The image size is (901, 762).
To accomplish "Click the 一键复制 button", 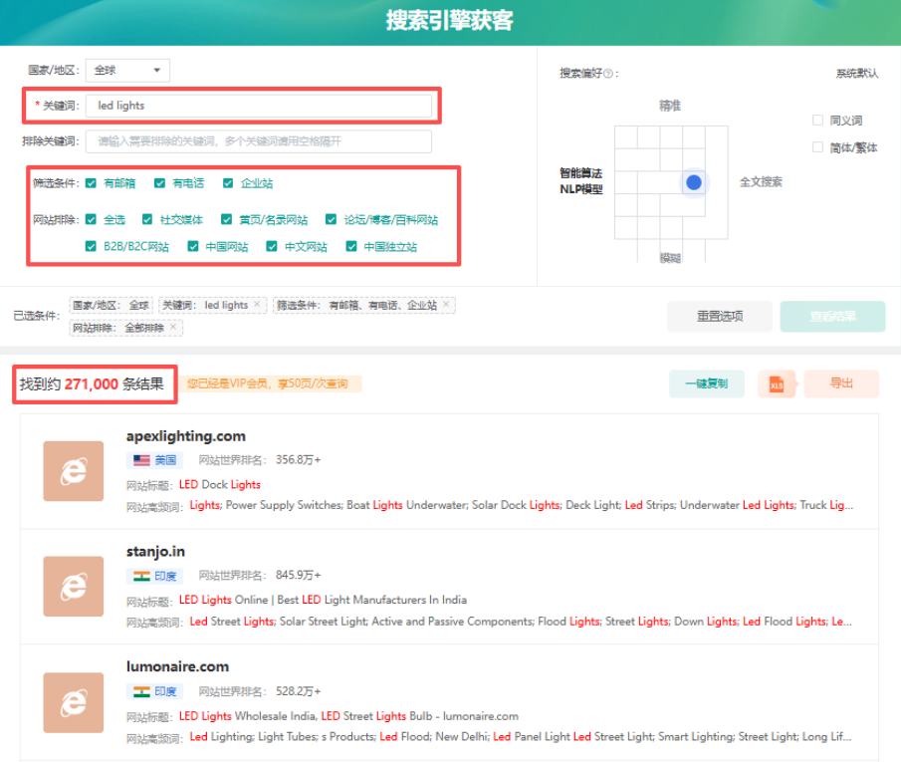I will pos(706,383).
